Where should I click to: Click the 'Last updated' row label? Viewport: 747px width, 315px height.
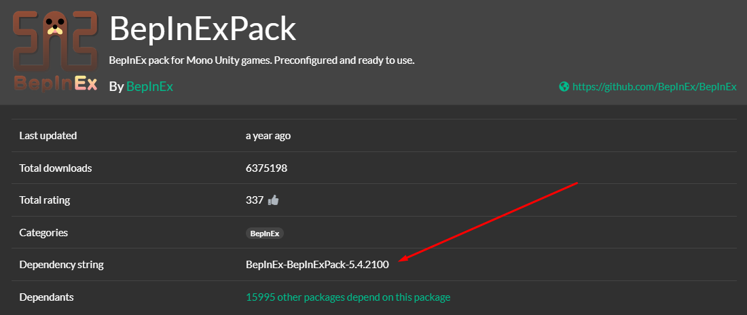pos(48,136)
